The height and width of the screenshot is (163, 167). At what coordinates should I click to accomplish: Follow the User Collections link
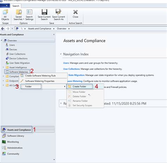click(72, 69)
